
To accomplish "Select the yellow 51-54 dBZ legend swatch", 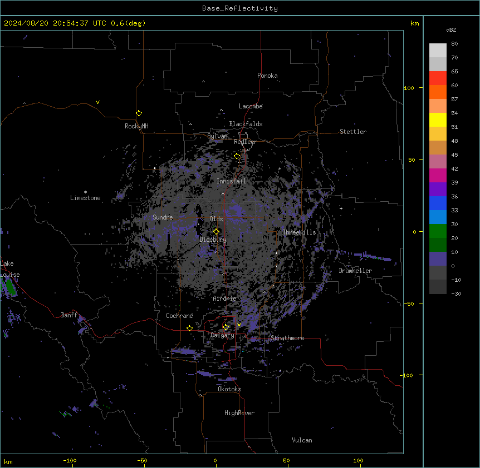I will [x=438, y=120].
